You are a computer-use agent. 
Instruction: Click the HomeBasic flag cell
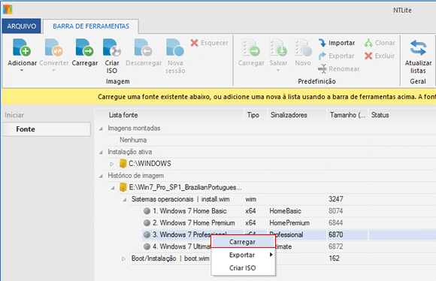point(285,211)
